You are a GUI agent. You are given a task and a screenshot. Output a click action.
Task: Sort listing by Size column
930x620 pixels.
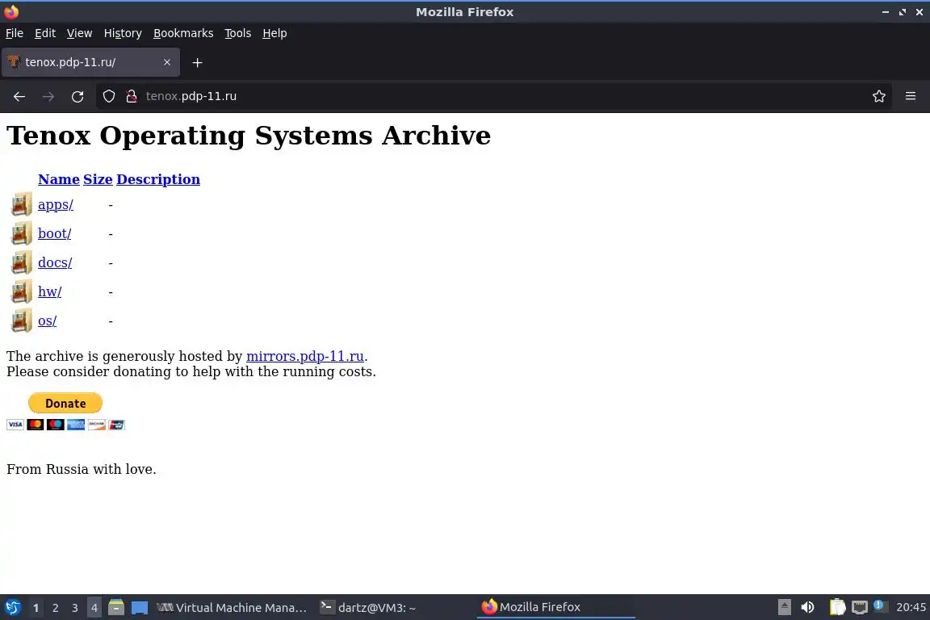(98, 179)
